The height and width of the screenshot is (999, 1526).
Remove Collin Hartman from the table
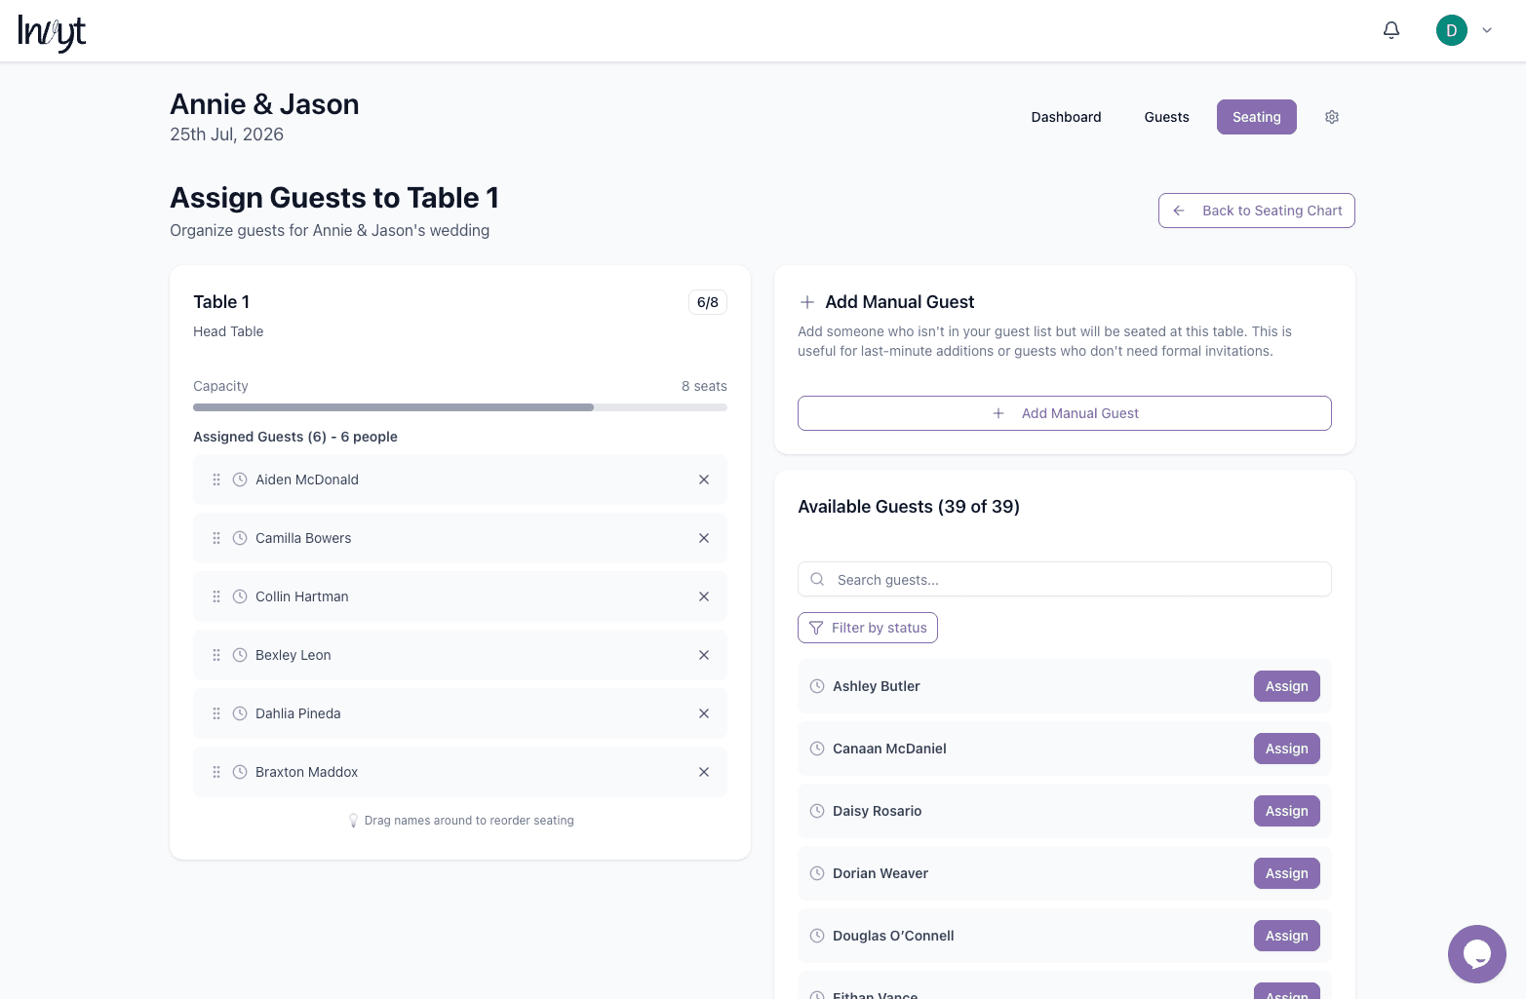(x=704, y=596)
